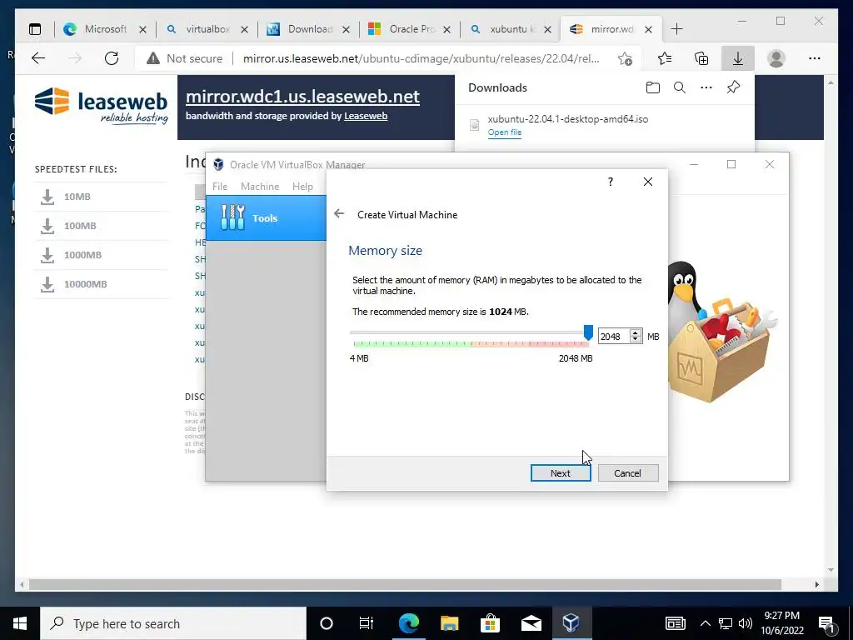This screenshot has height=640, width=853.
Task: Click the VirtualBox taskbar icon
Action: coord(571,623)
